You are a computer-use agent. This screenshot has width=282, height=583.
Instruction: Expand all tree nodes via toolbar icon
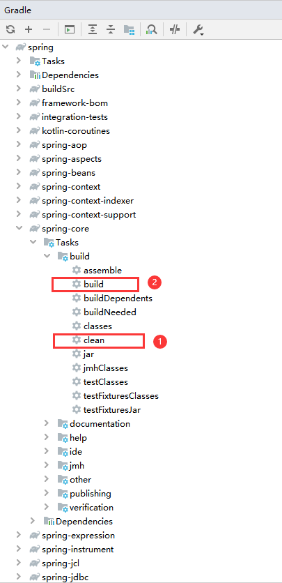point(93,30)
